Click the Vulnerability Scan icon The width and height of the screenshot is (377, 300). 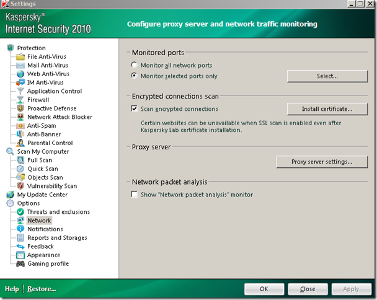click(20, 186)
